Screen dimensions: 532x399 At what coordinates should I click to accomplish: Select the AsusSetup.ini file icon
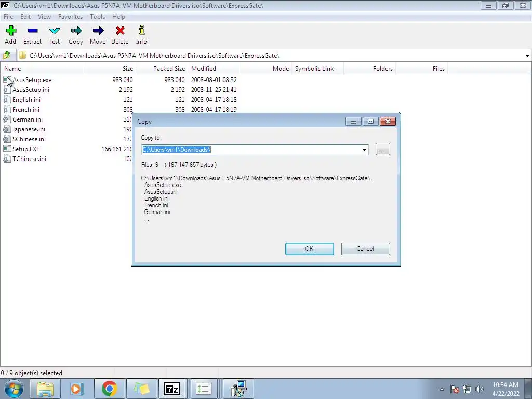[7, 90]
